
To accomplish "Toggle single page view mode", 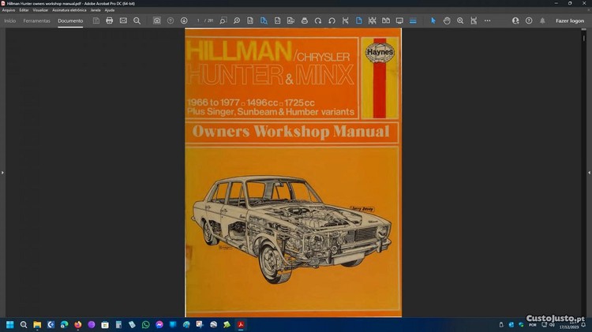I will 358,21.
